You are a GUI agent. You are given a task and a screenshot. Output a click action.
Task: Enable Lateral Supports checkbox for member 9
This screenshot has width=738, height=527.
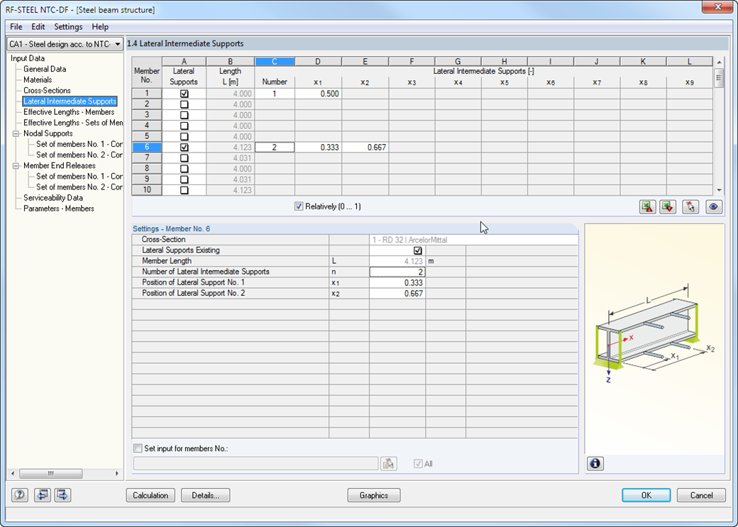[184, 179]
